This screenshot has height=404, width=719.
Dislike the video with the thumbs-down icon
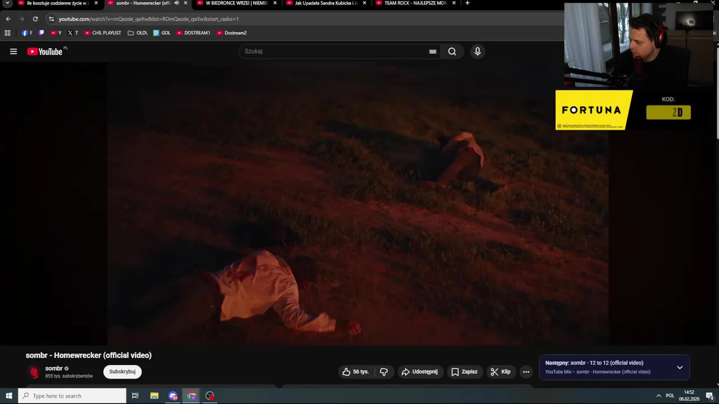coord(384,371)
